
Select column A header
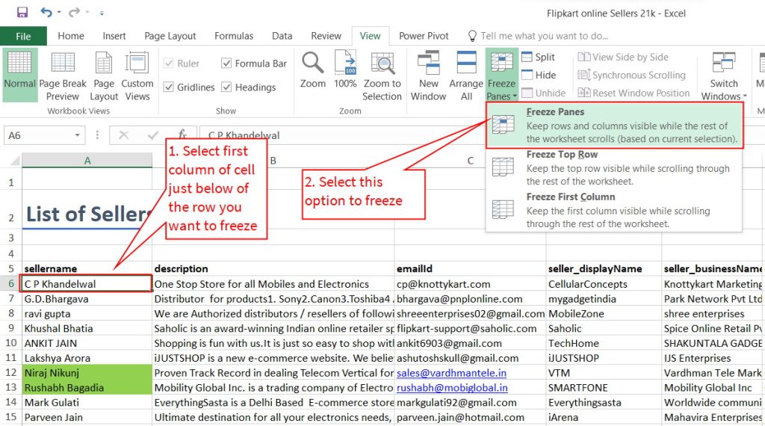[x=87, y=161]
